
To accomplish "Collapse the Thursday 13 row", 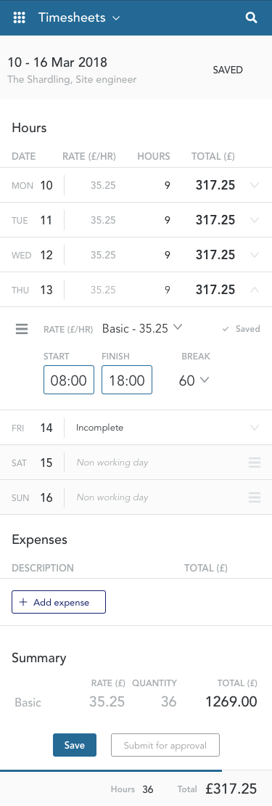I will [254, 290].
